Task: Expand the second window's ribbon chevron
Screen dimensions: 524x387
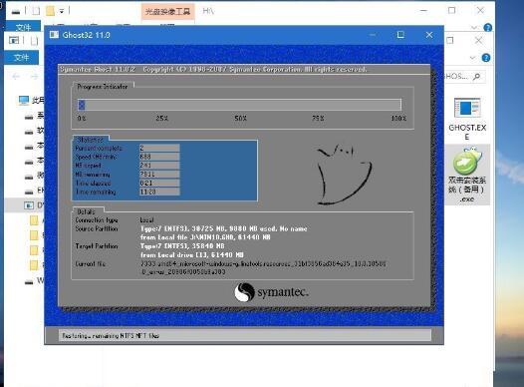Action: coord(472,58)
